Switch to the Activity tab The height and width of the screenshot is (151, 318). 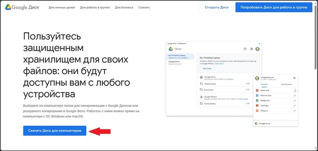click(x=264, y=84)
